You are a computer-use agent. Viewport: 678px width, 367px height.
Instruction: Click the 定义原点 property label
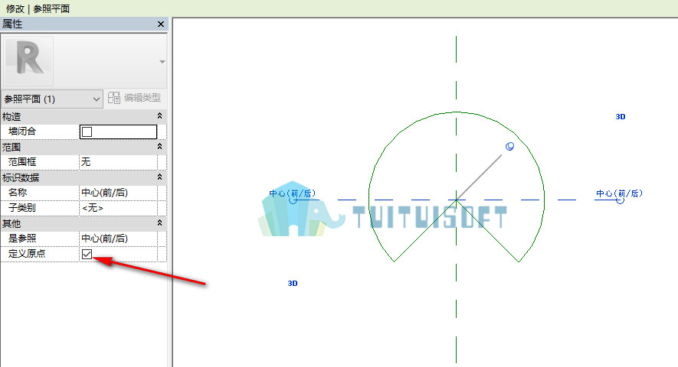[x=27, y=253]
